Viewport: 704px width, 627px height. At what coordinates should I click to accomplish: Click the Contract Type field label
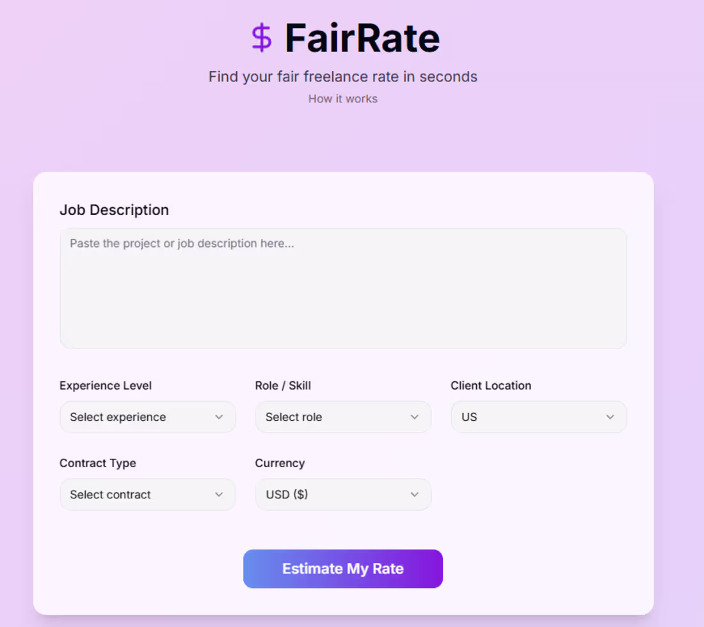click(98, 463)
